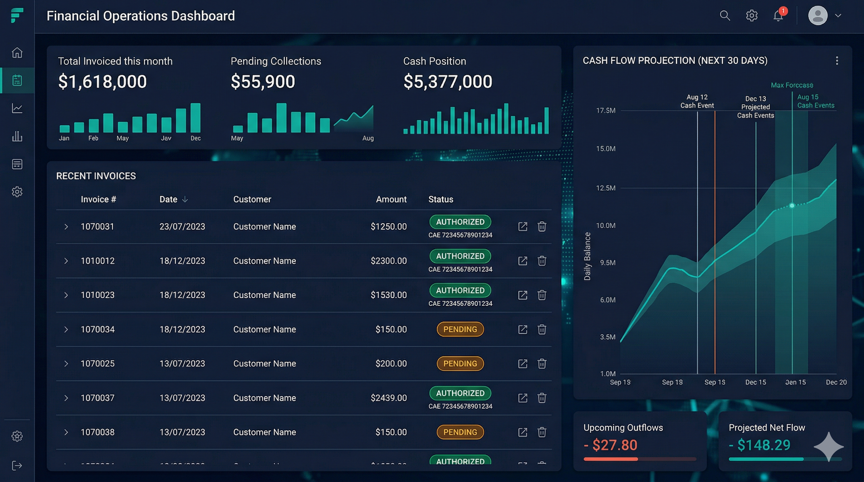The width and height of the screenshot is (864, 482).
Task: Open the external link icon for invoice 1070031
Action: point(522,227)
